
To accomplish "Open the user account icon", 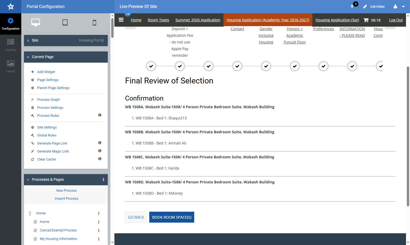I will click(395, 6).
